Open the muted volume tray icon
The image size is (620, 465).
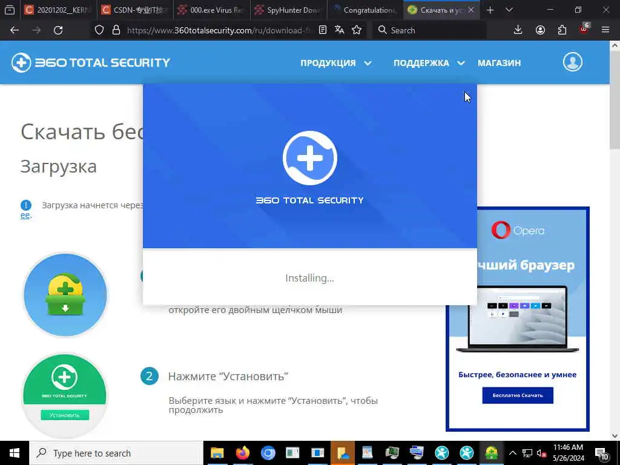coord(541,453)
